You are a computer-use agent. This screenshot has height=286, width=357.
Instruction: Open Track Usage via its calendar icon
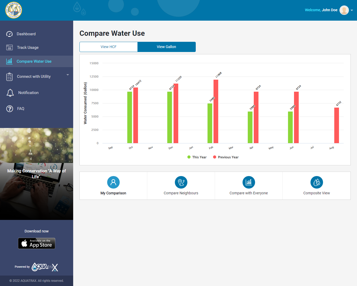click(x=9, y=47)
